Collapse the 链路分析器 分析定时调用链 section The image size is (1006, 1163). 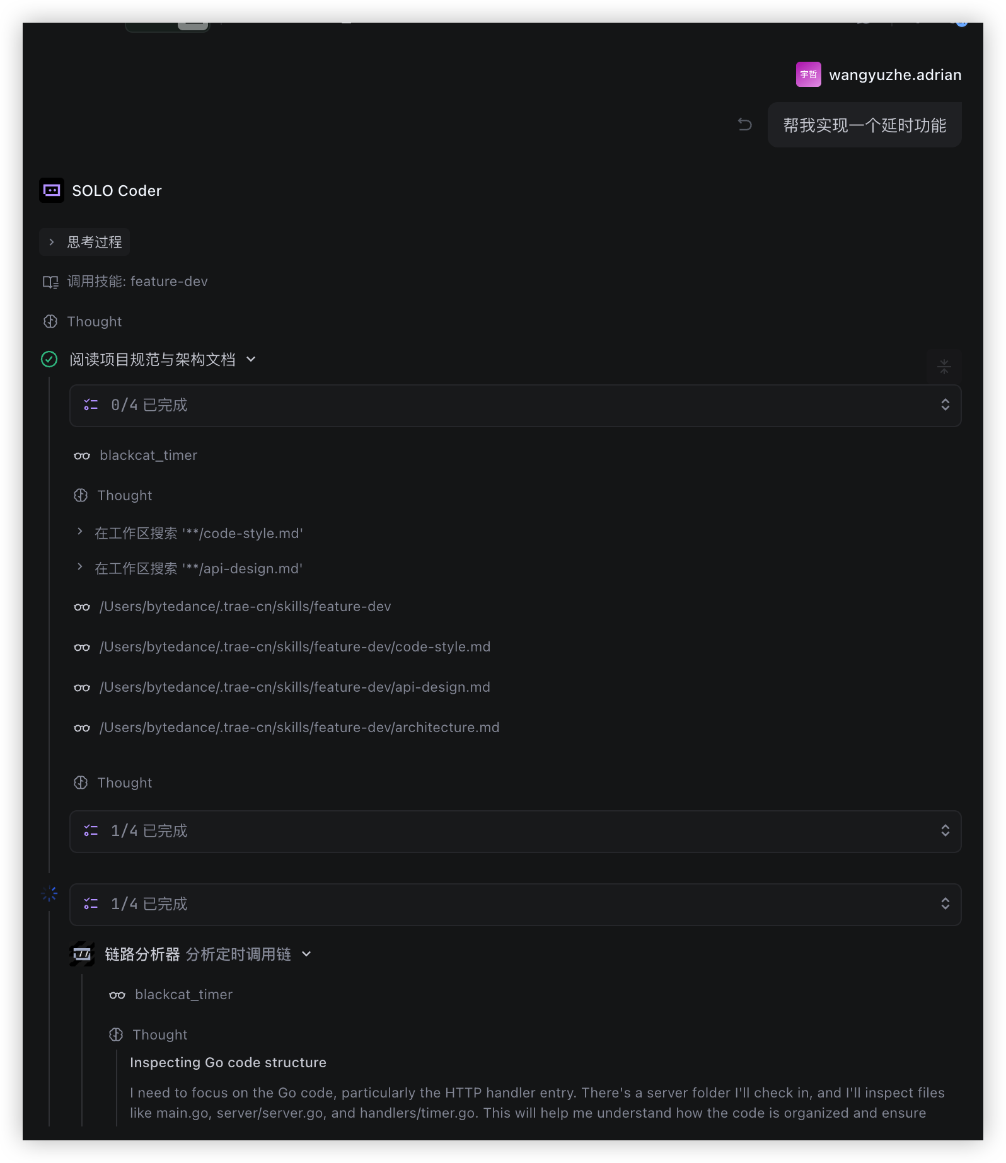coord(306,954)
